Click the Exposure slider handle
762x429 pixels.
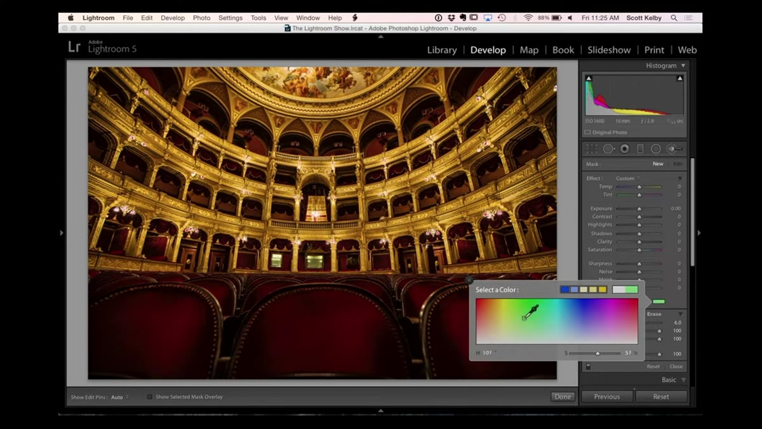639,209
